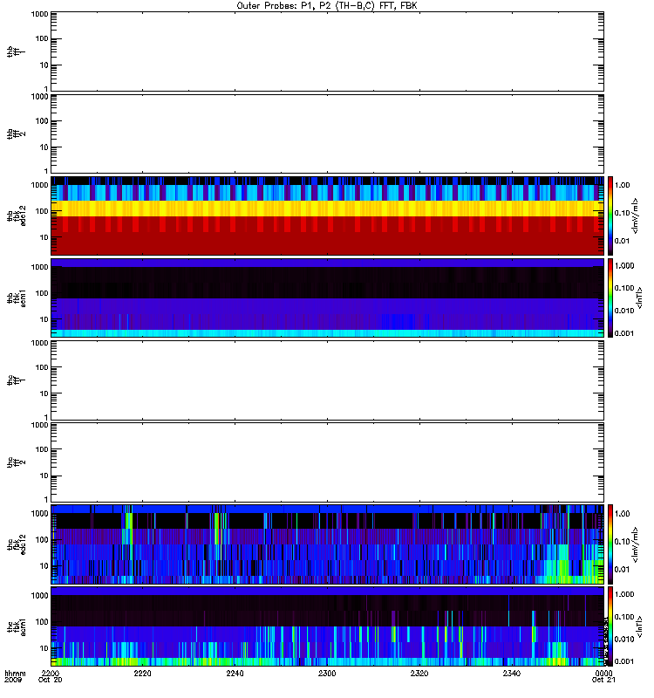Select the 'thb fff 1' axis label
The width and height of the screenshot is (654, 698).
click(x=16, y=52)
